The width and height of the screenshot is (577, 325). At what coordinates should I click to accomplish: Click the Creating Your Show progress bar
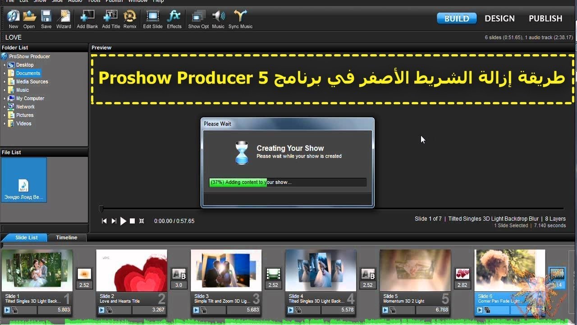[288, 182]
